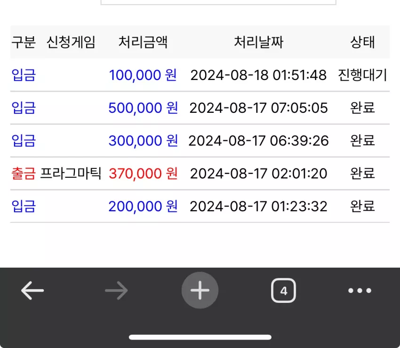Tap the browser forward arrow
The width and height of the screenshot is (400, 348).
116,290
